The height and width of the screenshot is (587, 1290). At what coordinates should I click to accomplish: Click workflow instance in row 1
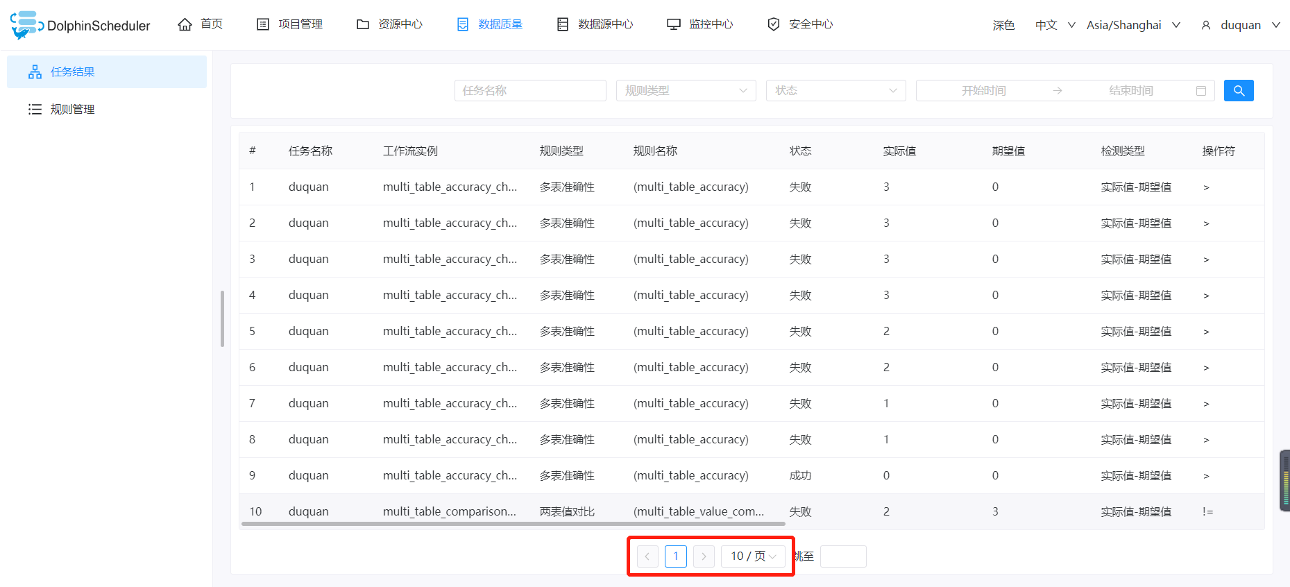tap(450, 187)
